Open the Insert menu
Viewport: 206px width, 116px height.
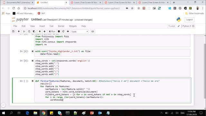point(42,26)
